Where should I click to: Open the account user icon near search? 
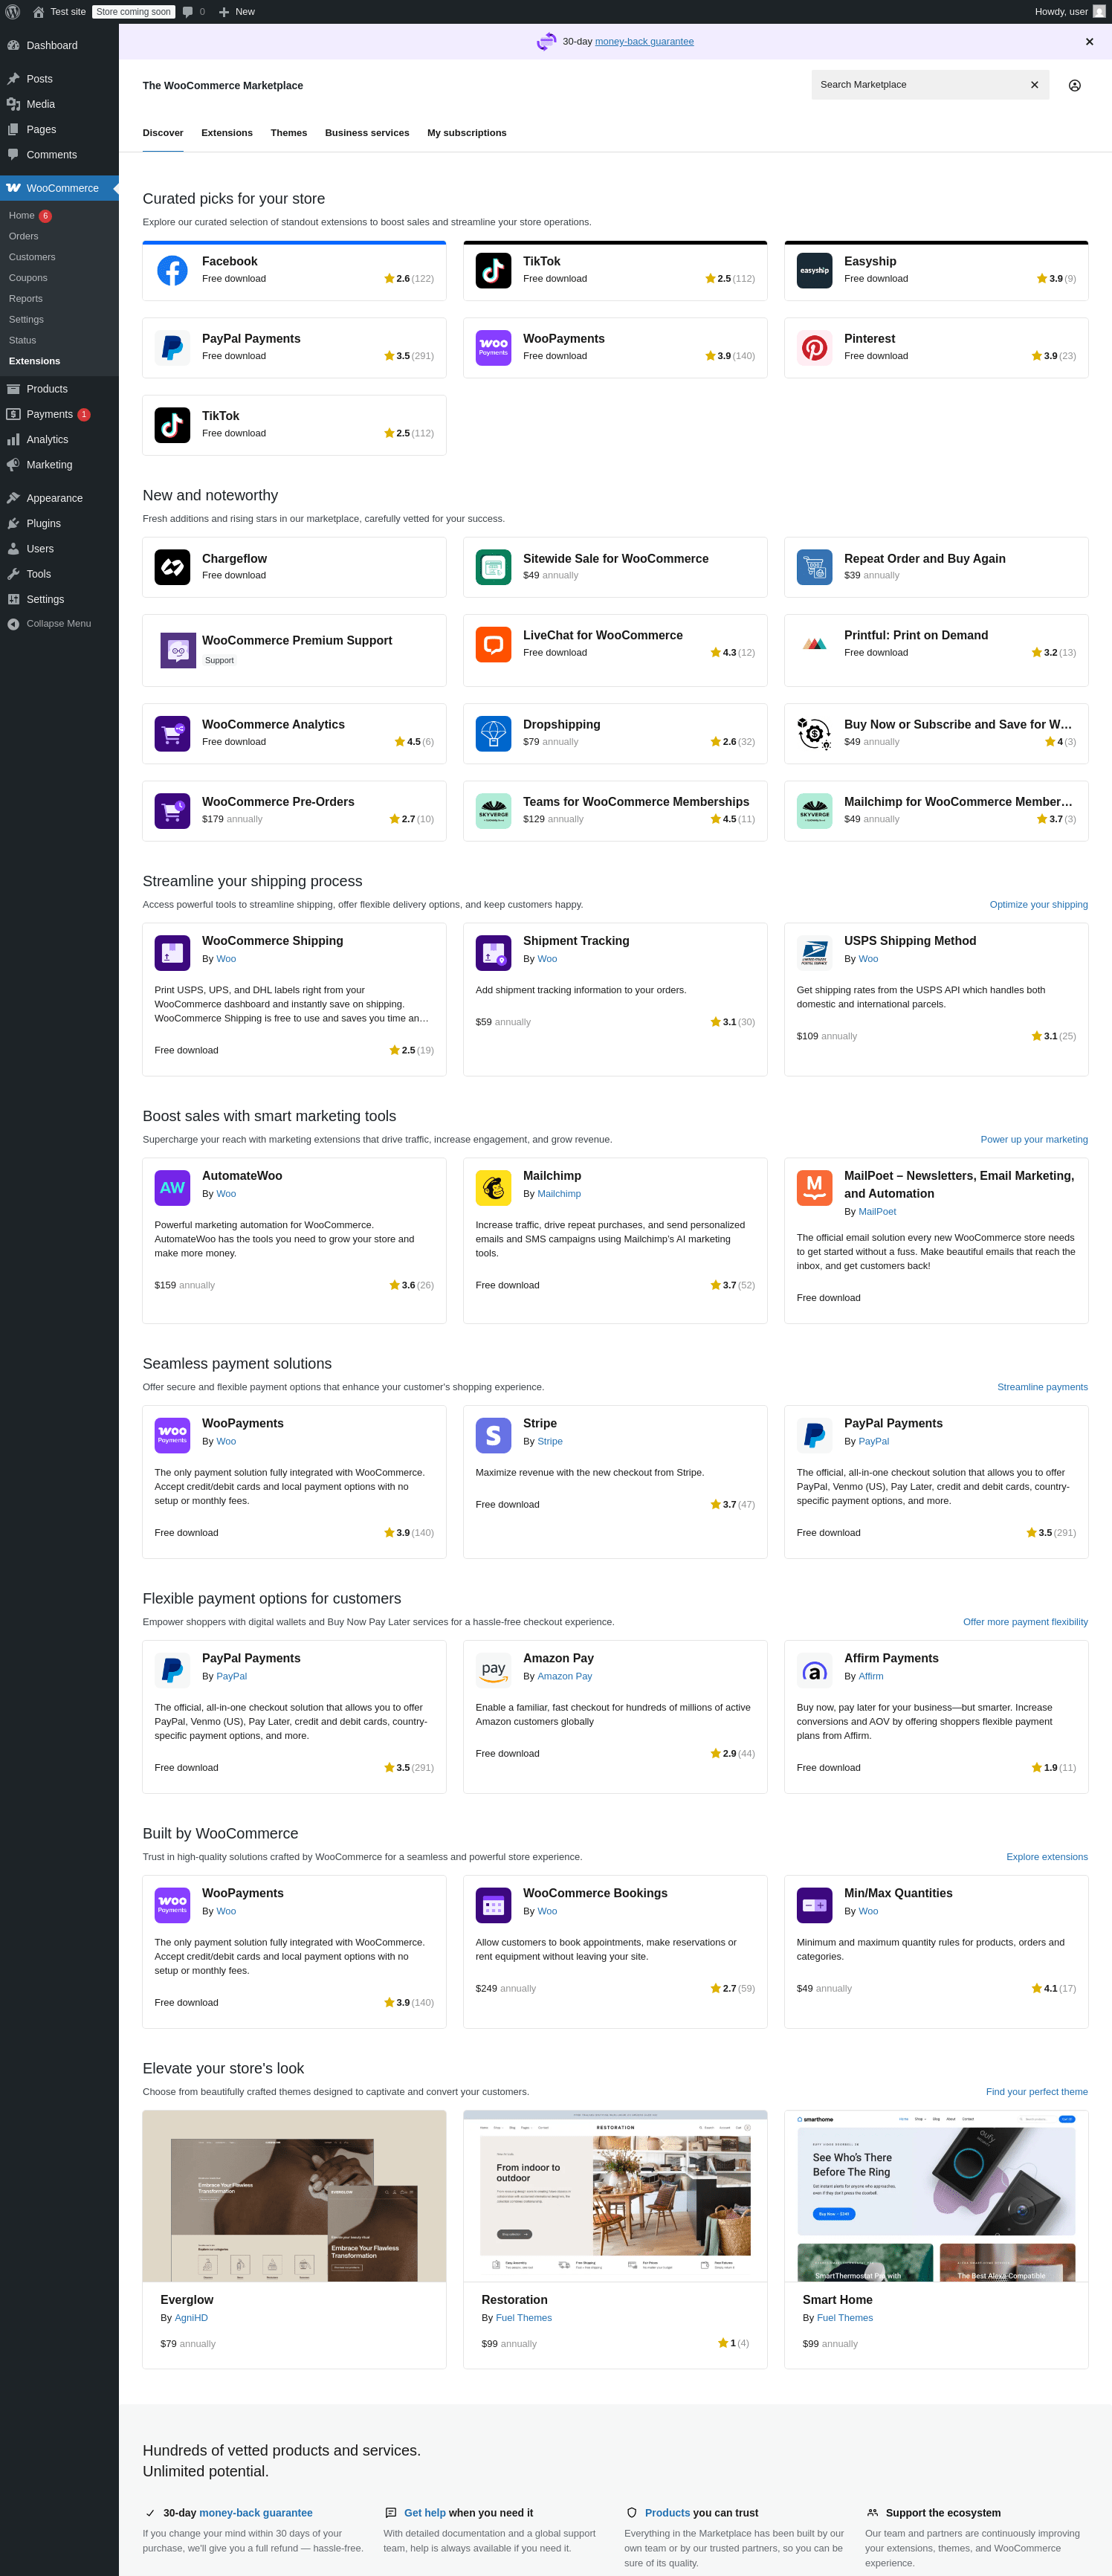point(1074,85)
